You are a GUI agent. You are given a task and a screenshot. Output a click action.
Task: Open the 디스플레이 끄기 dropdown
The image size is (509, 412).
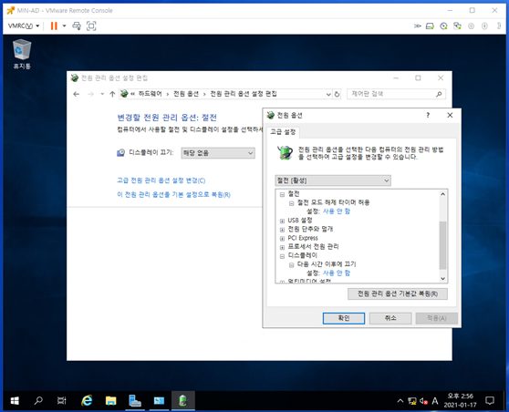218,153
